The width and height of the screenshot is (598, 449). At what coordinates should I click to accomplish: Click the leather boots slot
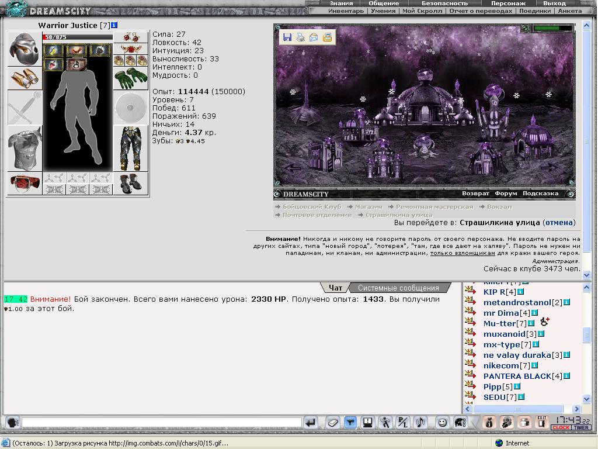(131, 183)
